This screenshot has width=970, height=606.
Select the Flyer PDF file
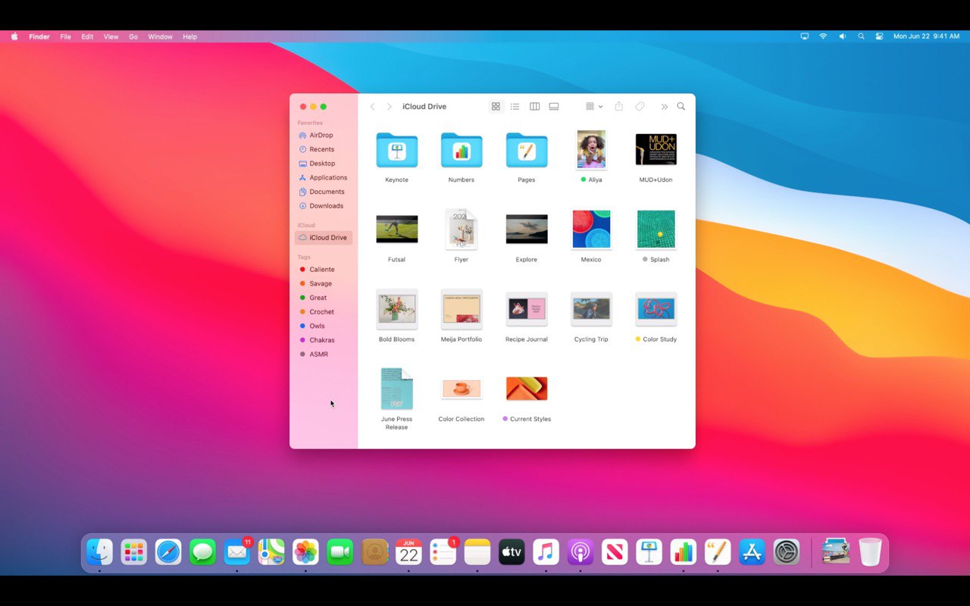462,230
